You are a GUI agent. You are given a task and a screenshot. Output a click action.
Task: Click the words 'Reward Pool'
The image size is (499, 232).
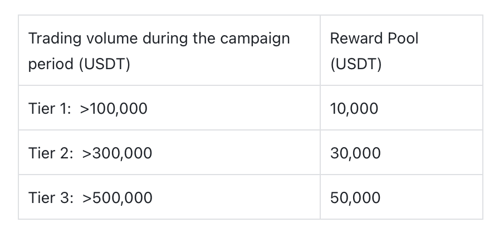[x=374, y=38]
